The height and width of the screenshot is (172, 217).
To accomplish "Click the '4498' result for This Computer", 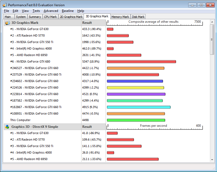I will [x=85, y=120].
